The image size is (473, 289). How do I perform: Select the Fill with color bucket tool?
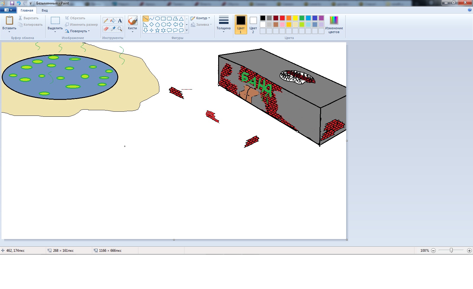[113, 20]
